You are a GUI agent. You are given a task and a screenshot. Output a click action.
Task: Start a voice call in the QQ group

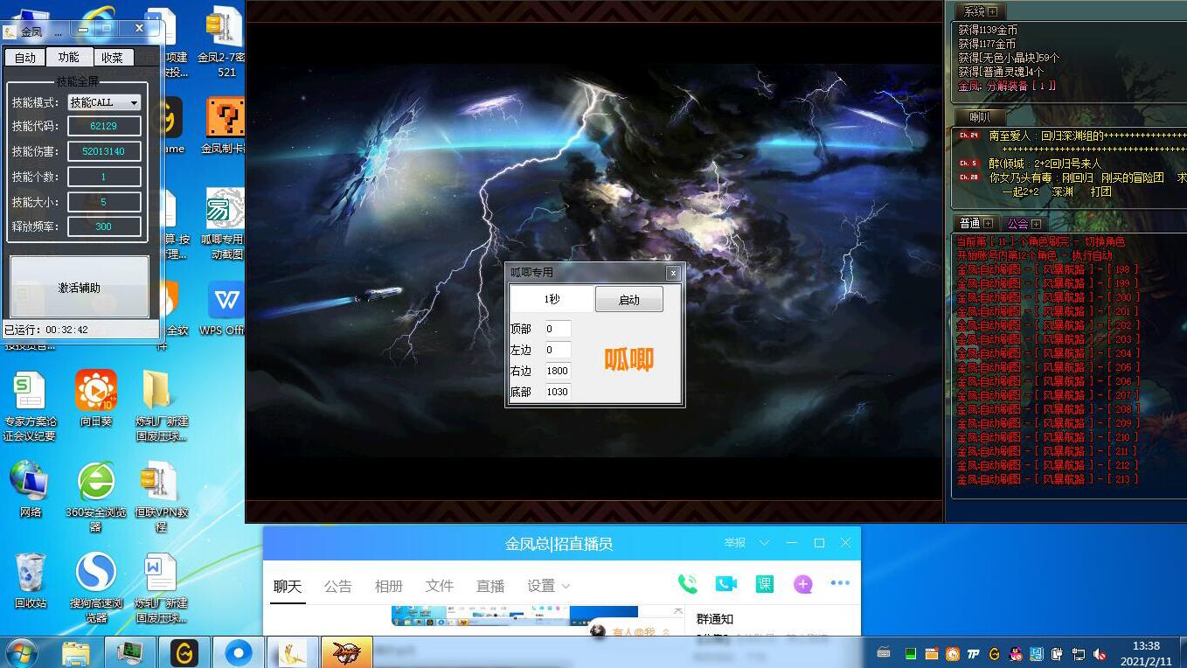(688, 584)
